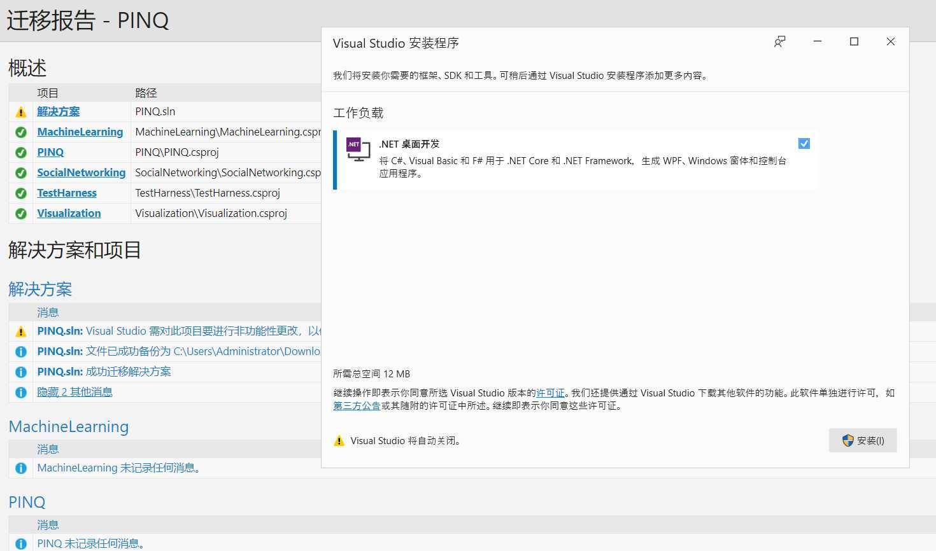Click PINQ.sln 文件已成功备份为 message text
This screenshot has height=551, width=936.
pos(179,351)
